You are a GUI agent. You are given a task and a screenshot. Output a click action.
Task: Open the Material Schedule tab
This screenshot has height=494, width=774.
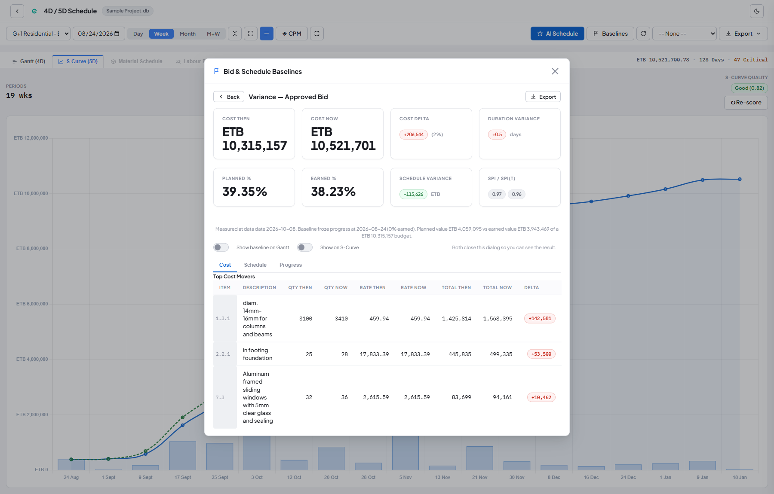coord(136,61)
